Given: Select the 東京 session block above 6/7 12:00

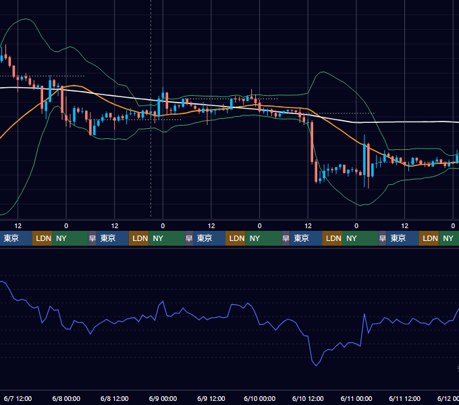Looking at the screenshot, I should pyautogui.click(x=16, y=238).
